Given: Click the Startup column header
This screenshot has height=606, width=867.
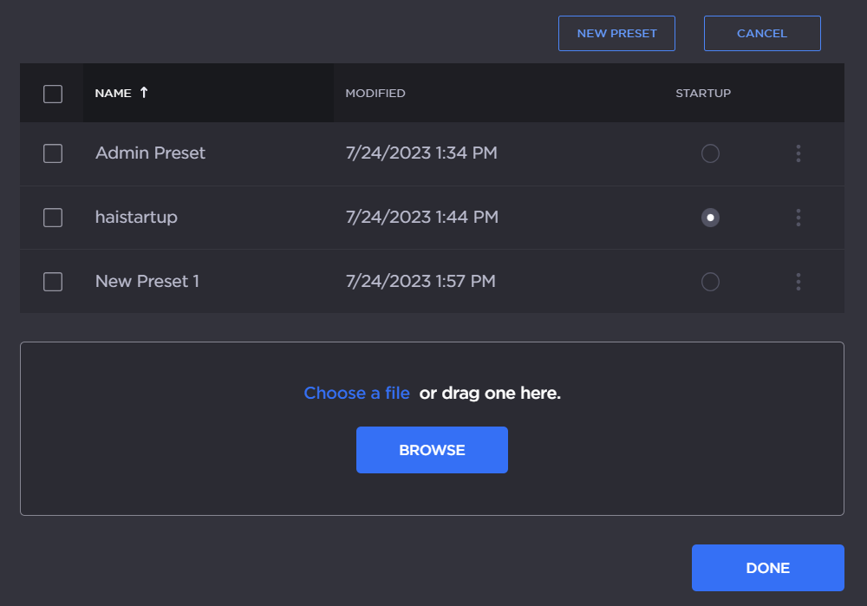Looking at the screenshot, I should click(x=703, y=94).
